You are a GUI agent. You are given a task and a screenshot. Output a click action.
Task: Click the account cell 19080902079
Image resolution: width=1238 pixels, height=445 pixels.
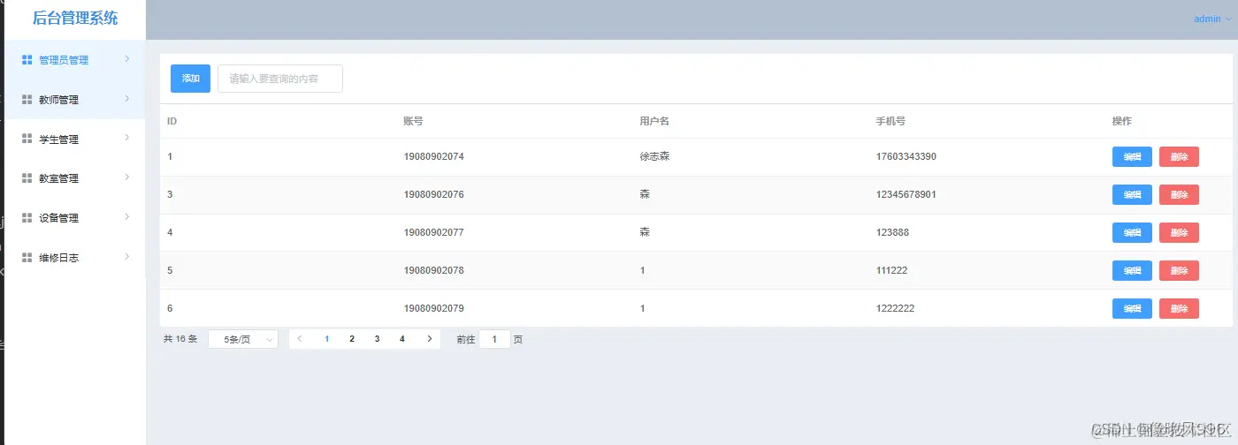tap(434, 309)
